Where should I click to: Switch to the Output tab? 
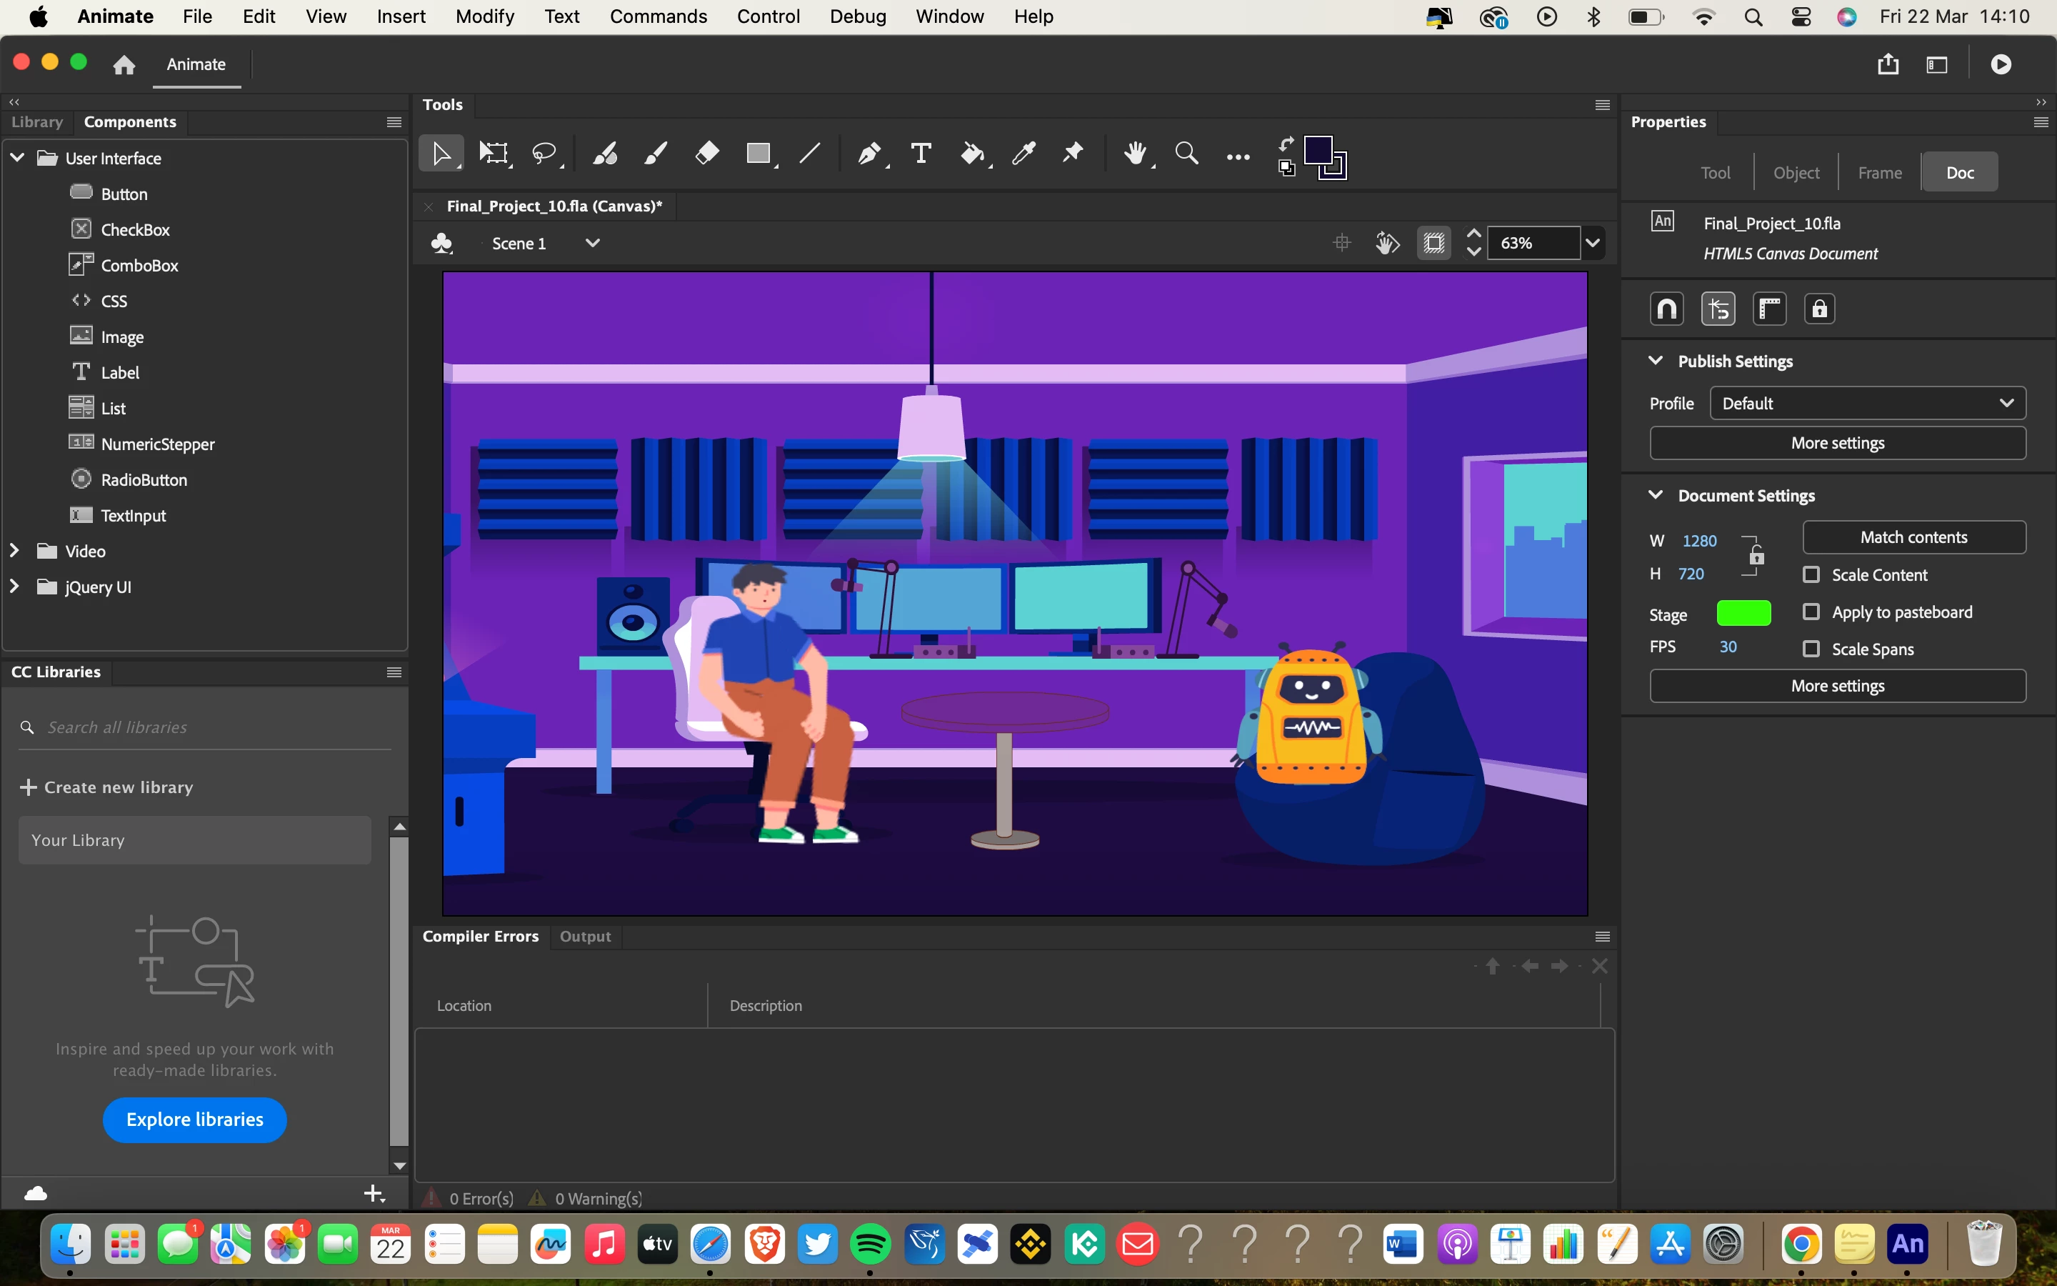[585, 937]
